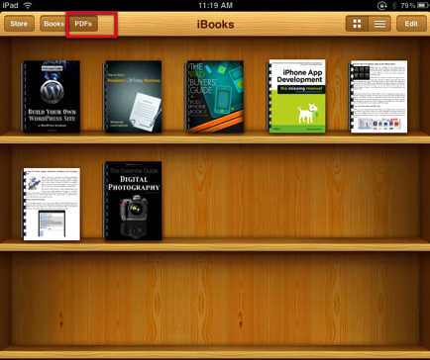
Task: Tap the 79% battery percentage
Action: click(x=408, y=5)
